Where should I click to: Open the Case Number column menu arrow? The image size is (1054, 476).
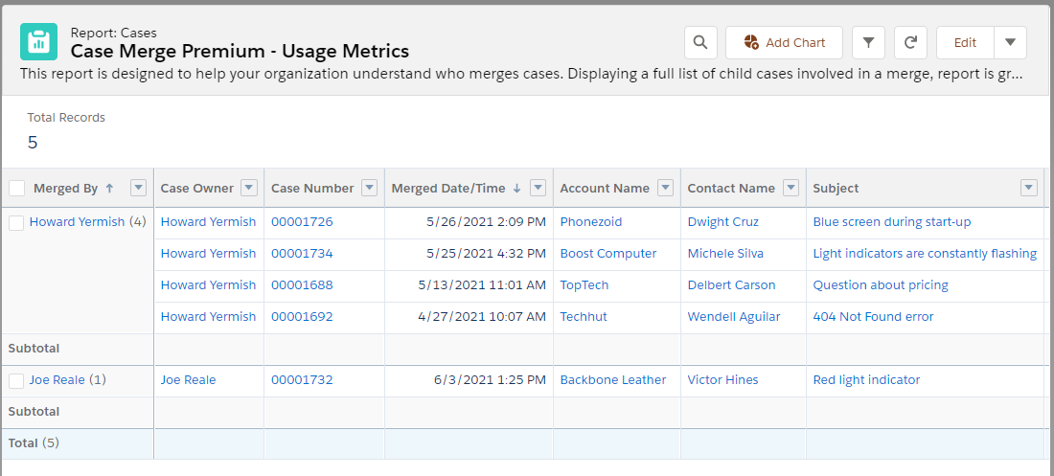369,189
